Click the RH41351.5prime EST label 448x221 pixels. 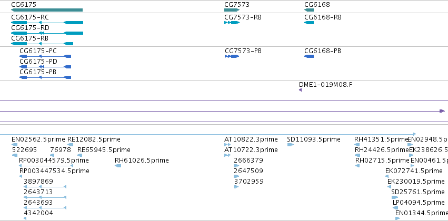tap(382, 139)
